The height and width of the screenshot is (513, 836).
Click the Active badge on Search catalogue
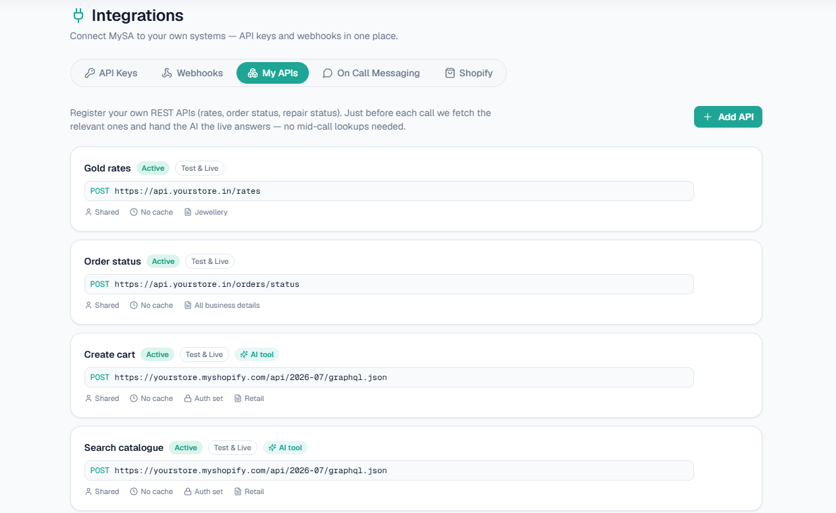[186, 448]
